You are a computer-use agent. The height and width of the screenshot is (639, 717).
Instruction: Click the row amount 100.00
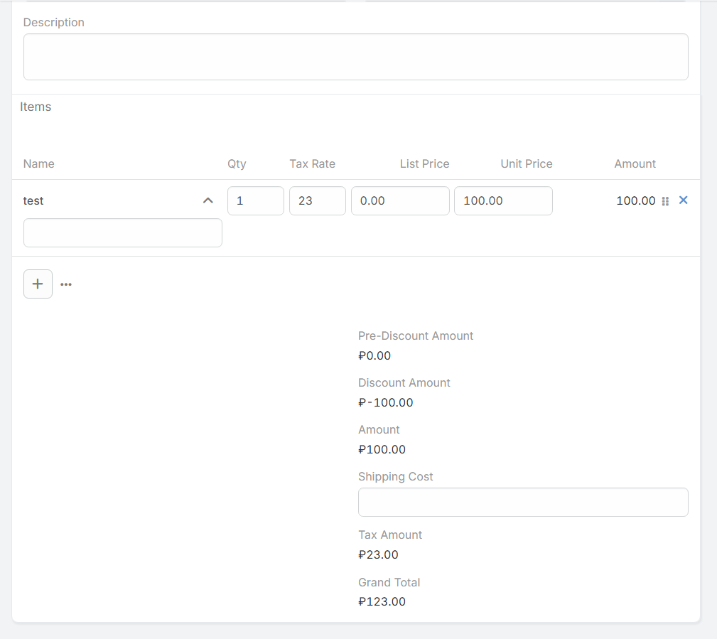(x=635, y=200)
